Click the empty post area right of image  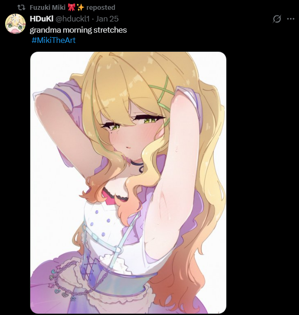tap(261, 181)
